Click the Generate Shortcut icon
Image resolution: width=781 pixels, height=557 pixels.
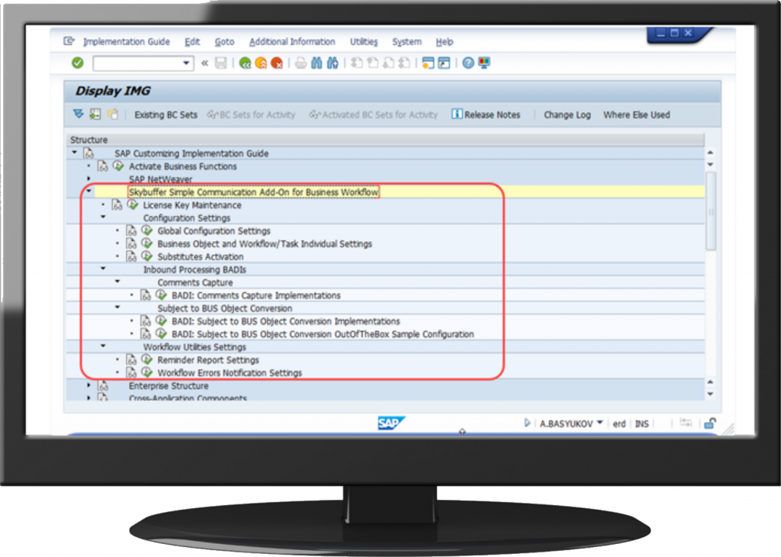(444, 63)
